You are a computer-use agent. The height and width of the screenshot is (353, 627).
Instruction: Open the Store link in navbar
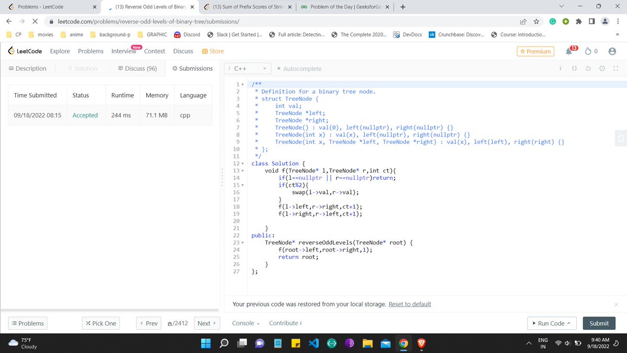click(213, 51)
